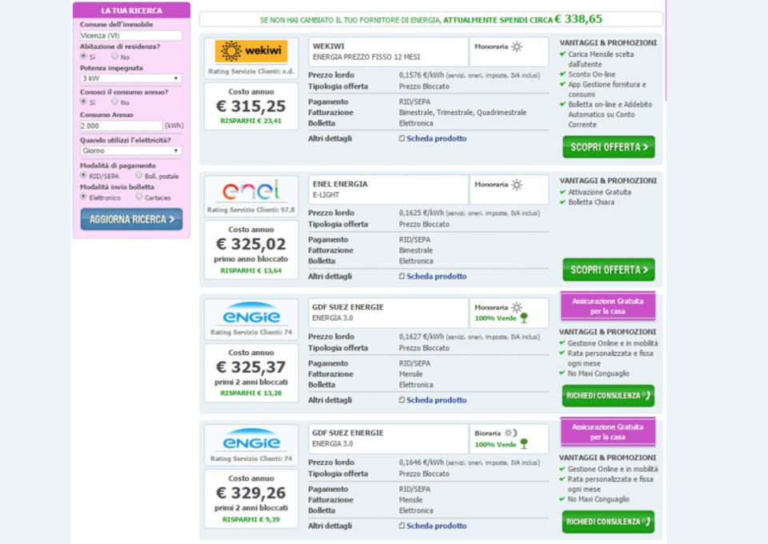Click the Engie logo in Bioraria offer

251,439
